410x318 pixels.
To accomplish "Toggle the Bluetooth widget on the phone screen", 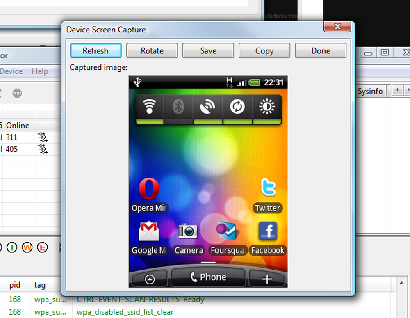I will [179, 110].
